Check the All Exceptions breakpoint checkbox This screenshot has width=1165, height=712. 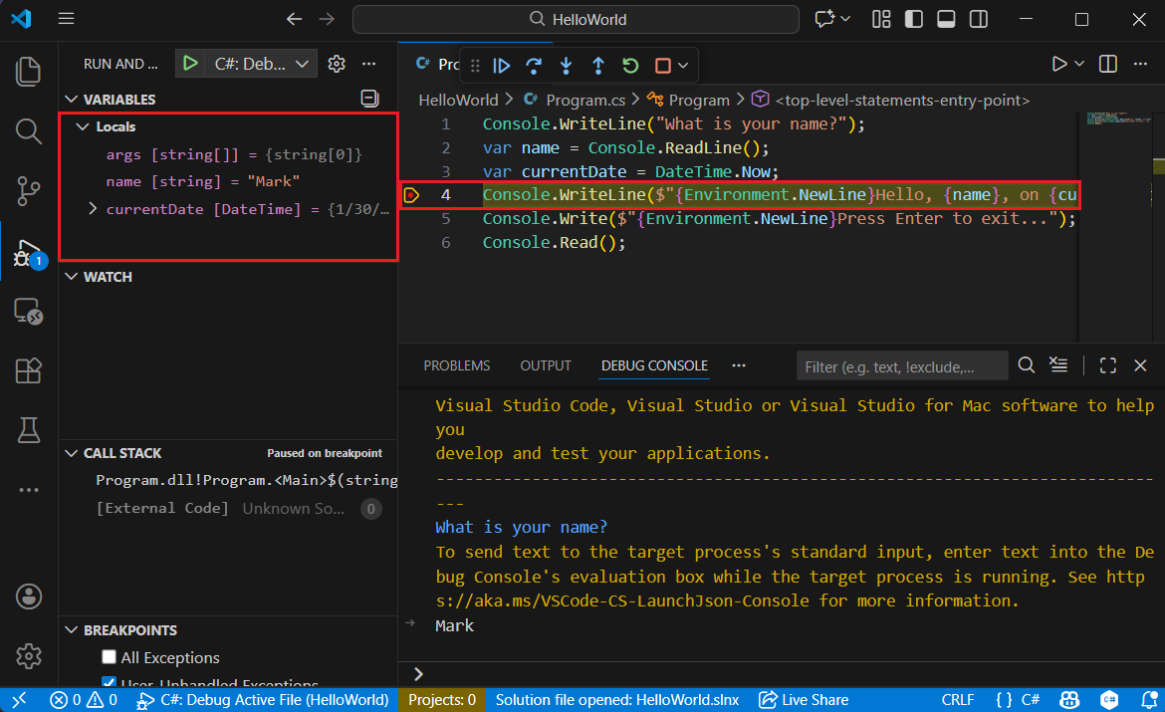(110, 658)
